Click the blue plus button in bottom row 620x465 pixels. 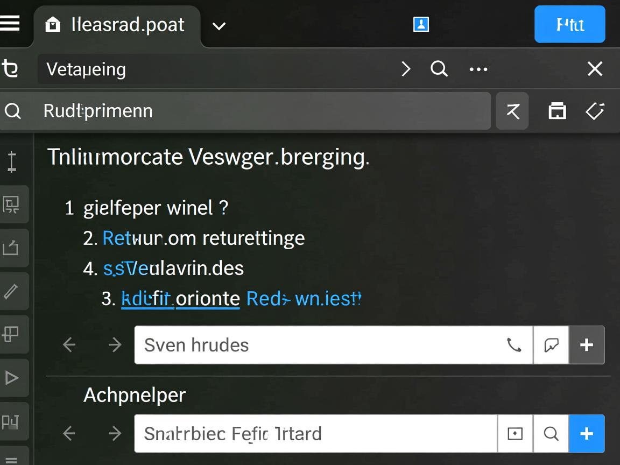[x=587, y=433]
